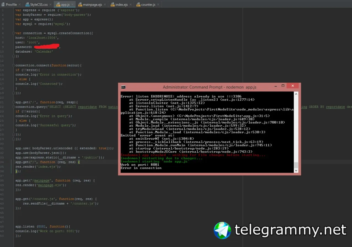Switch to the counter.js editor tab
This screenshot has height=247, width=352.
[x=148, y=5]
